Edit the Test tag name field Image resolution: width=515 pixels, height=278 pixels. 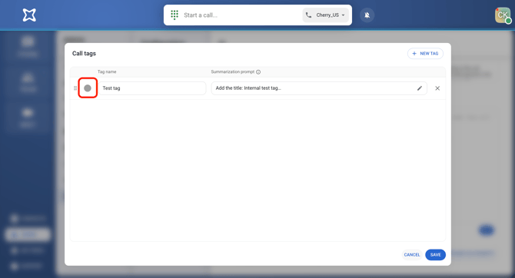[x=152, y=88]
